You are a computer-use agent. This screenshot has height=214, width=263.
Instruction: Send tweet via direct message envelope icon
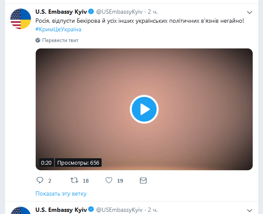(143, 181)
